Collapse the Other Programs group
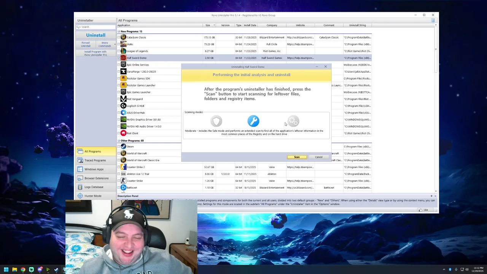This screenshot has width=487, height=274. 119,141
